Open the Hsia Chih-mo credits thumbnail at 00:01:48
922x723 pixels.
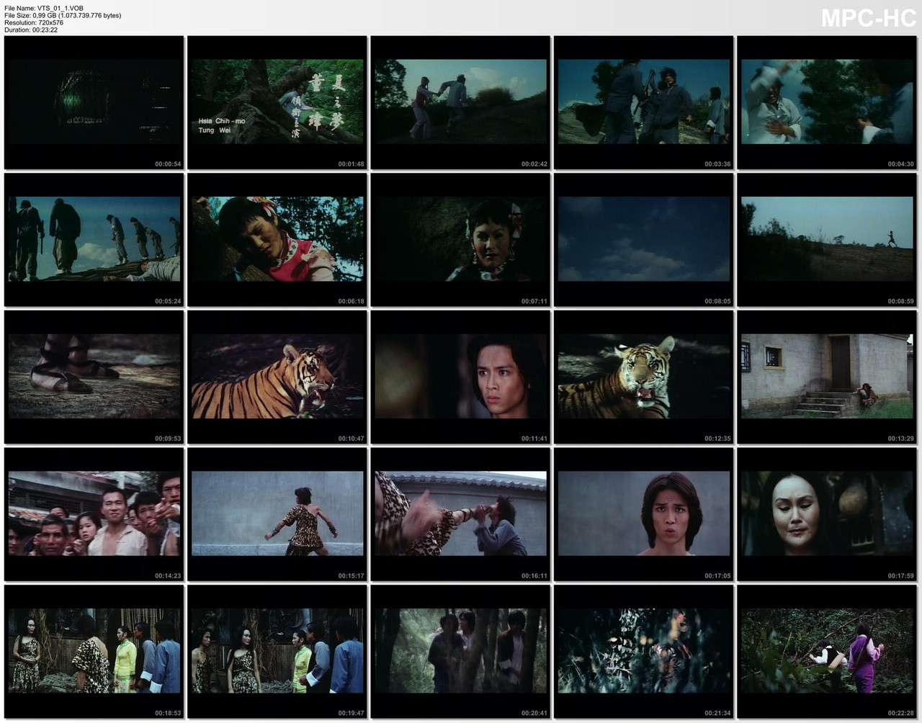[x=277, y=102]
